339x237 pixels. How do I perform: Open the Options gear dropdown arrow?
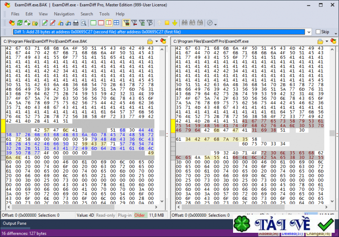click(216, 24)
